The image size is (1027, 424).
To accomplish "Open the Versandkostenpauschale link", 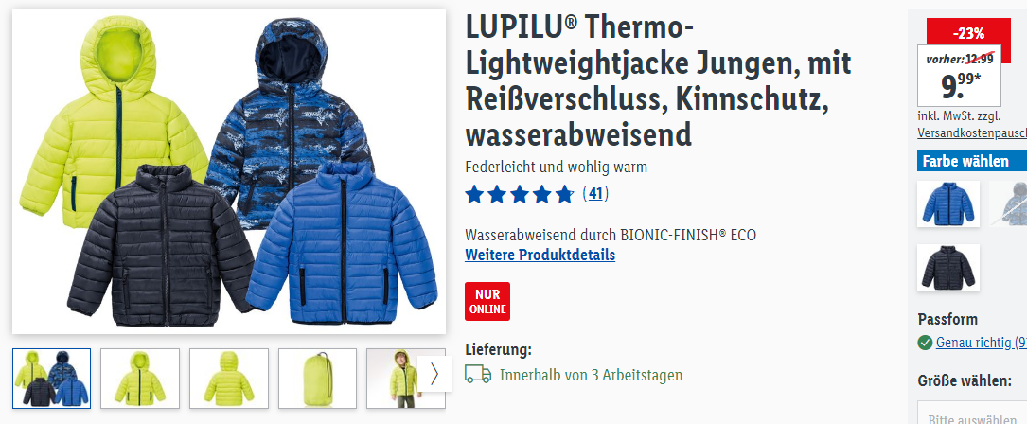I will coord(972,132).
